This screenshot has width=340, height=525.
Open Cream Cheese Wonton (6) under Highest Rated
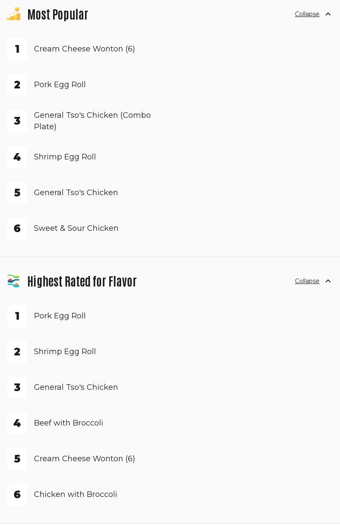pos(84,459)
